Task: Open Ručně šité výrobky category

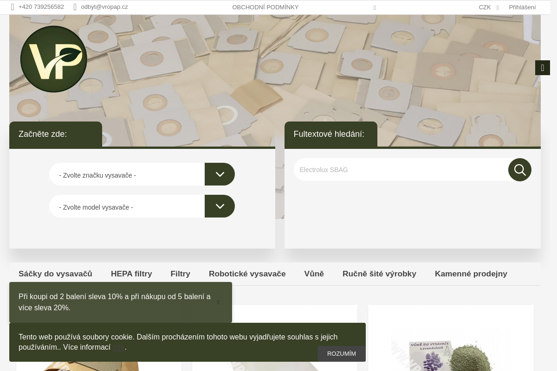Action: pos(379,274)
